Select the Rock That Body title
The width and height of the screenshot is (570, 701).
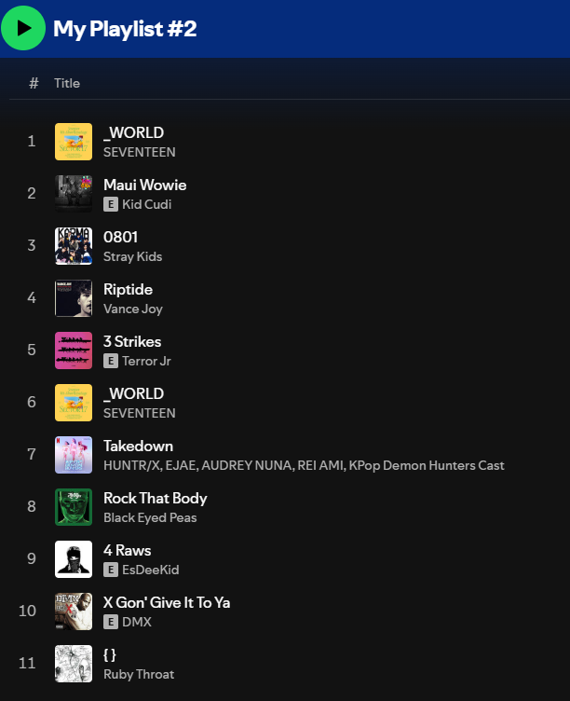point(155,499)
